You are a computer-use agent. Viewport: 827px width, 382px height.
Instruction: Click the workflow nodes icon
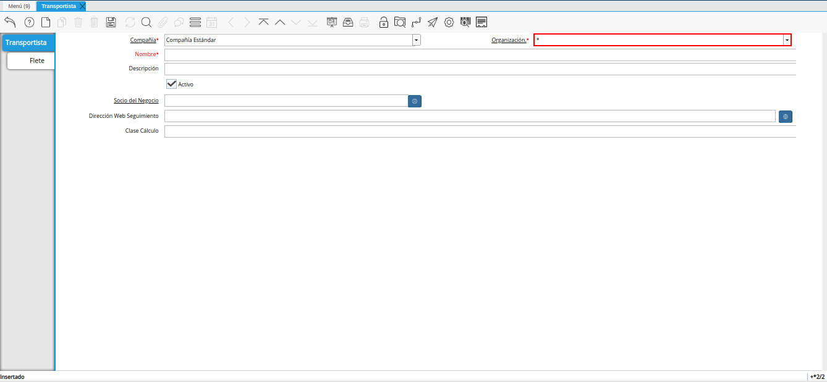(416, 22)
